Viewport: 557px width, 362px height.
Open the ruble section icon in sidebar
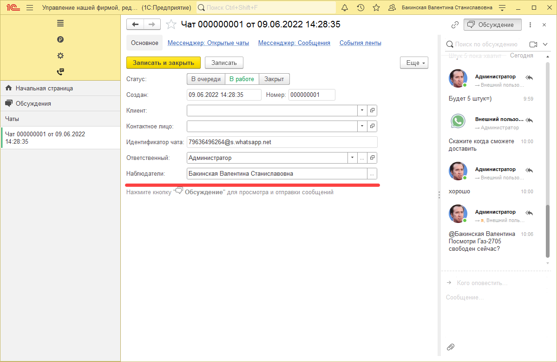60,39
